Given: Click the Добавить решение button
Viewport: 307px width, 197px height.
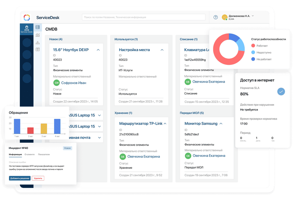Looking at the screenshot, I should (x=20, y=178).
